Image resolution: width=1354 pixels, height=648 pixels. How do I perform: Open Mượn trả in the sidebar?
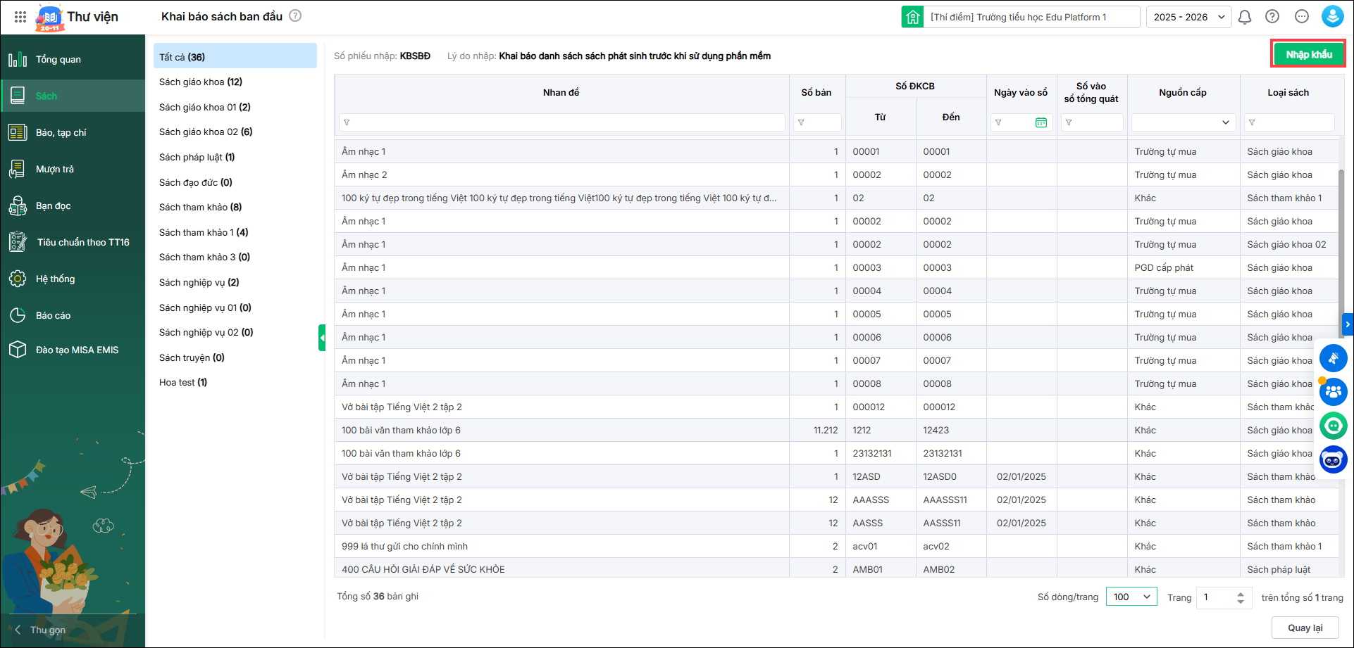coord(55,169)
